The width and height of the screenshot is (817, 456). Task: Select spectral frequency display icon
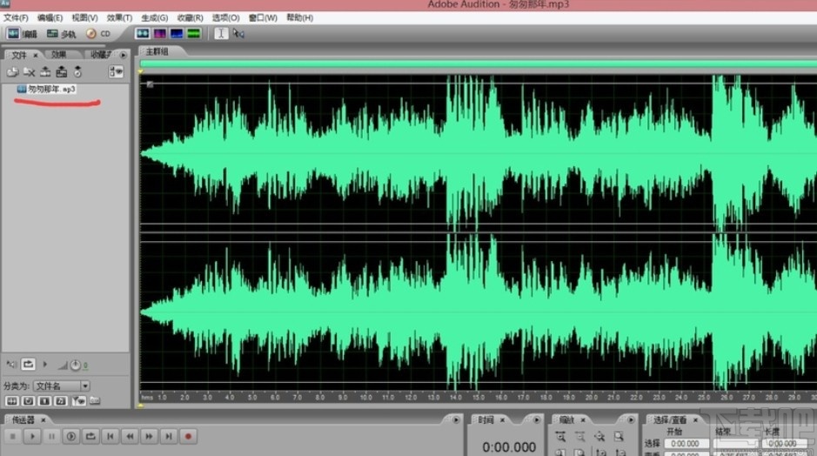pos(159,33)
